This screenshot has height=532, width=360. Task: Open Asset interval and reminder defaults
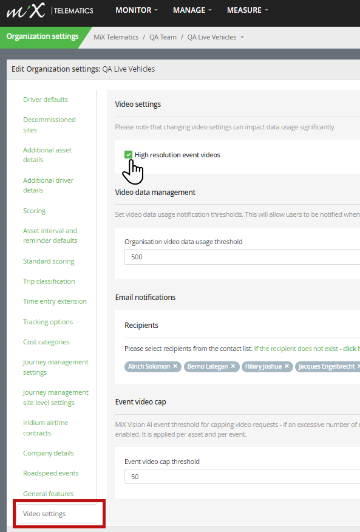click(50, 236)
